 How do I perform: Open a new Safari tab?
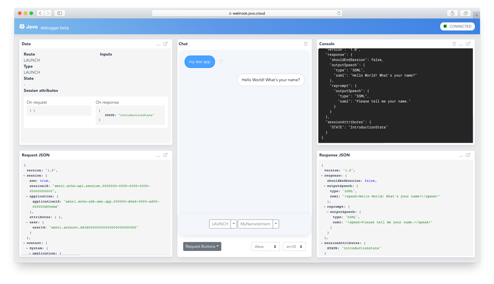coord(477,15)
